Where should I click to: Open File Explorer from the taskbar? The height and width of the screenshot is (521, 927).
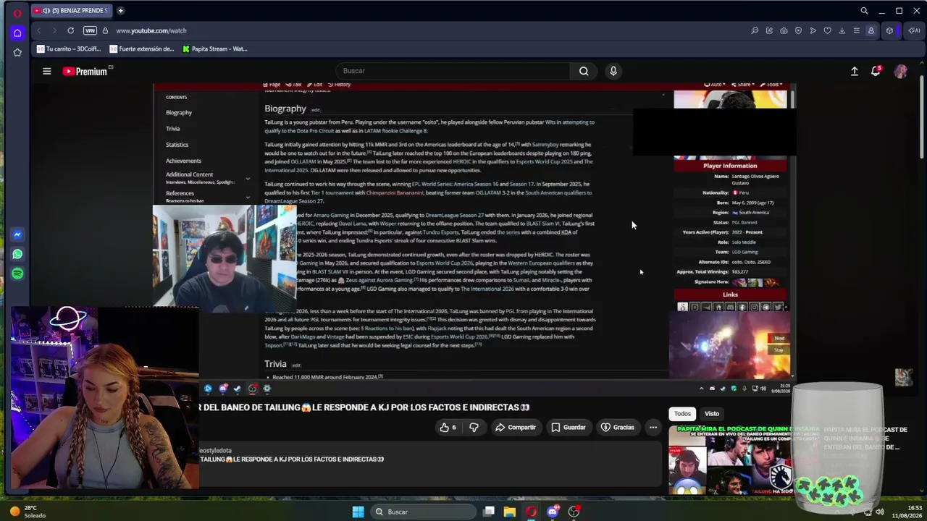510,512
